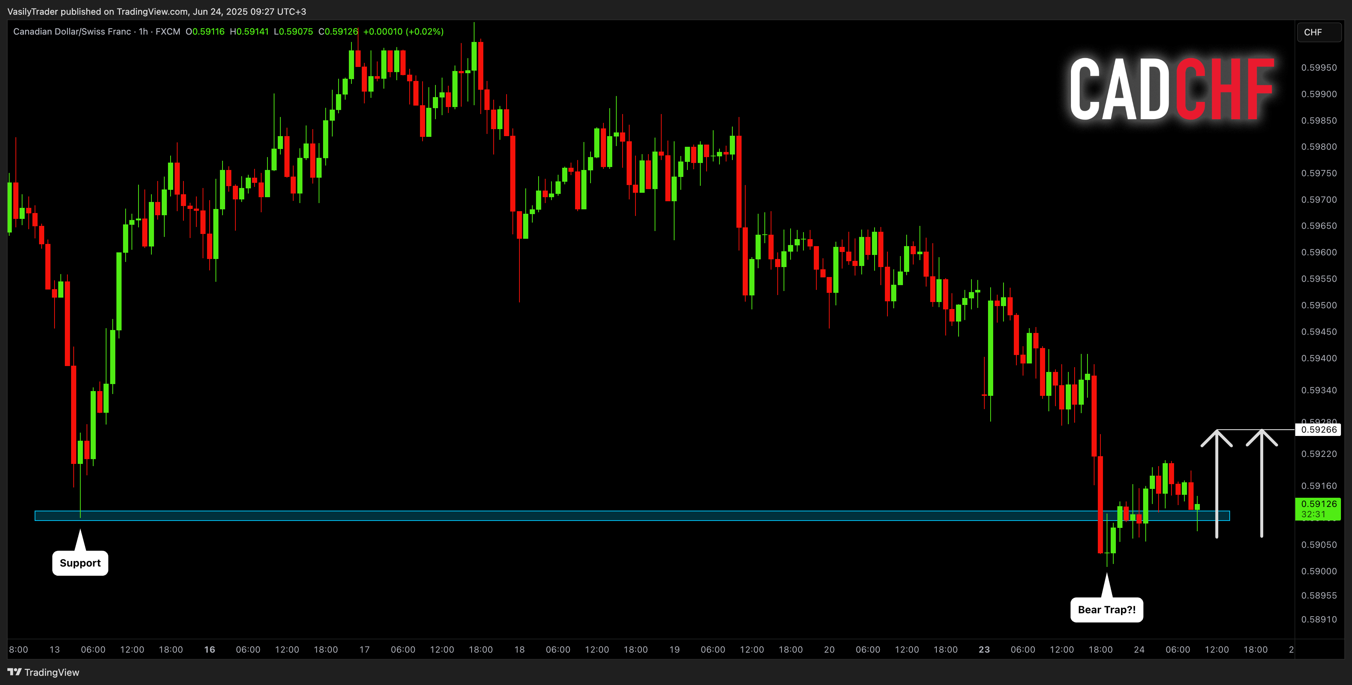Click the blue support zone rectangle
1352x685 pixels.
click(632, 516)
